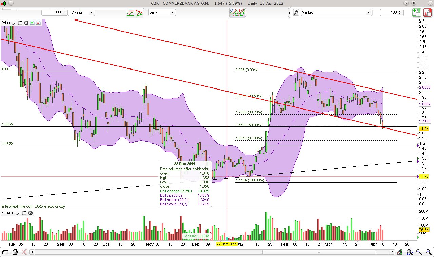This screenshot has width=434, height=257.
Task: Click the highlighted 1.647 price label
Action: coord(424,128)
